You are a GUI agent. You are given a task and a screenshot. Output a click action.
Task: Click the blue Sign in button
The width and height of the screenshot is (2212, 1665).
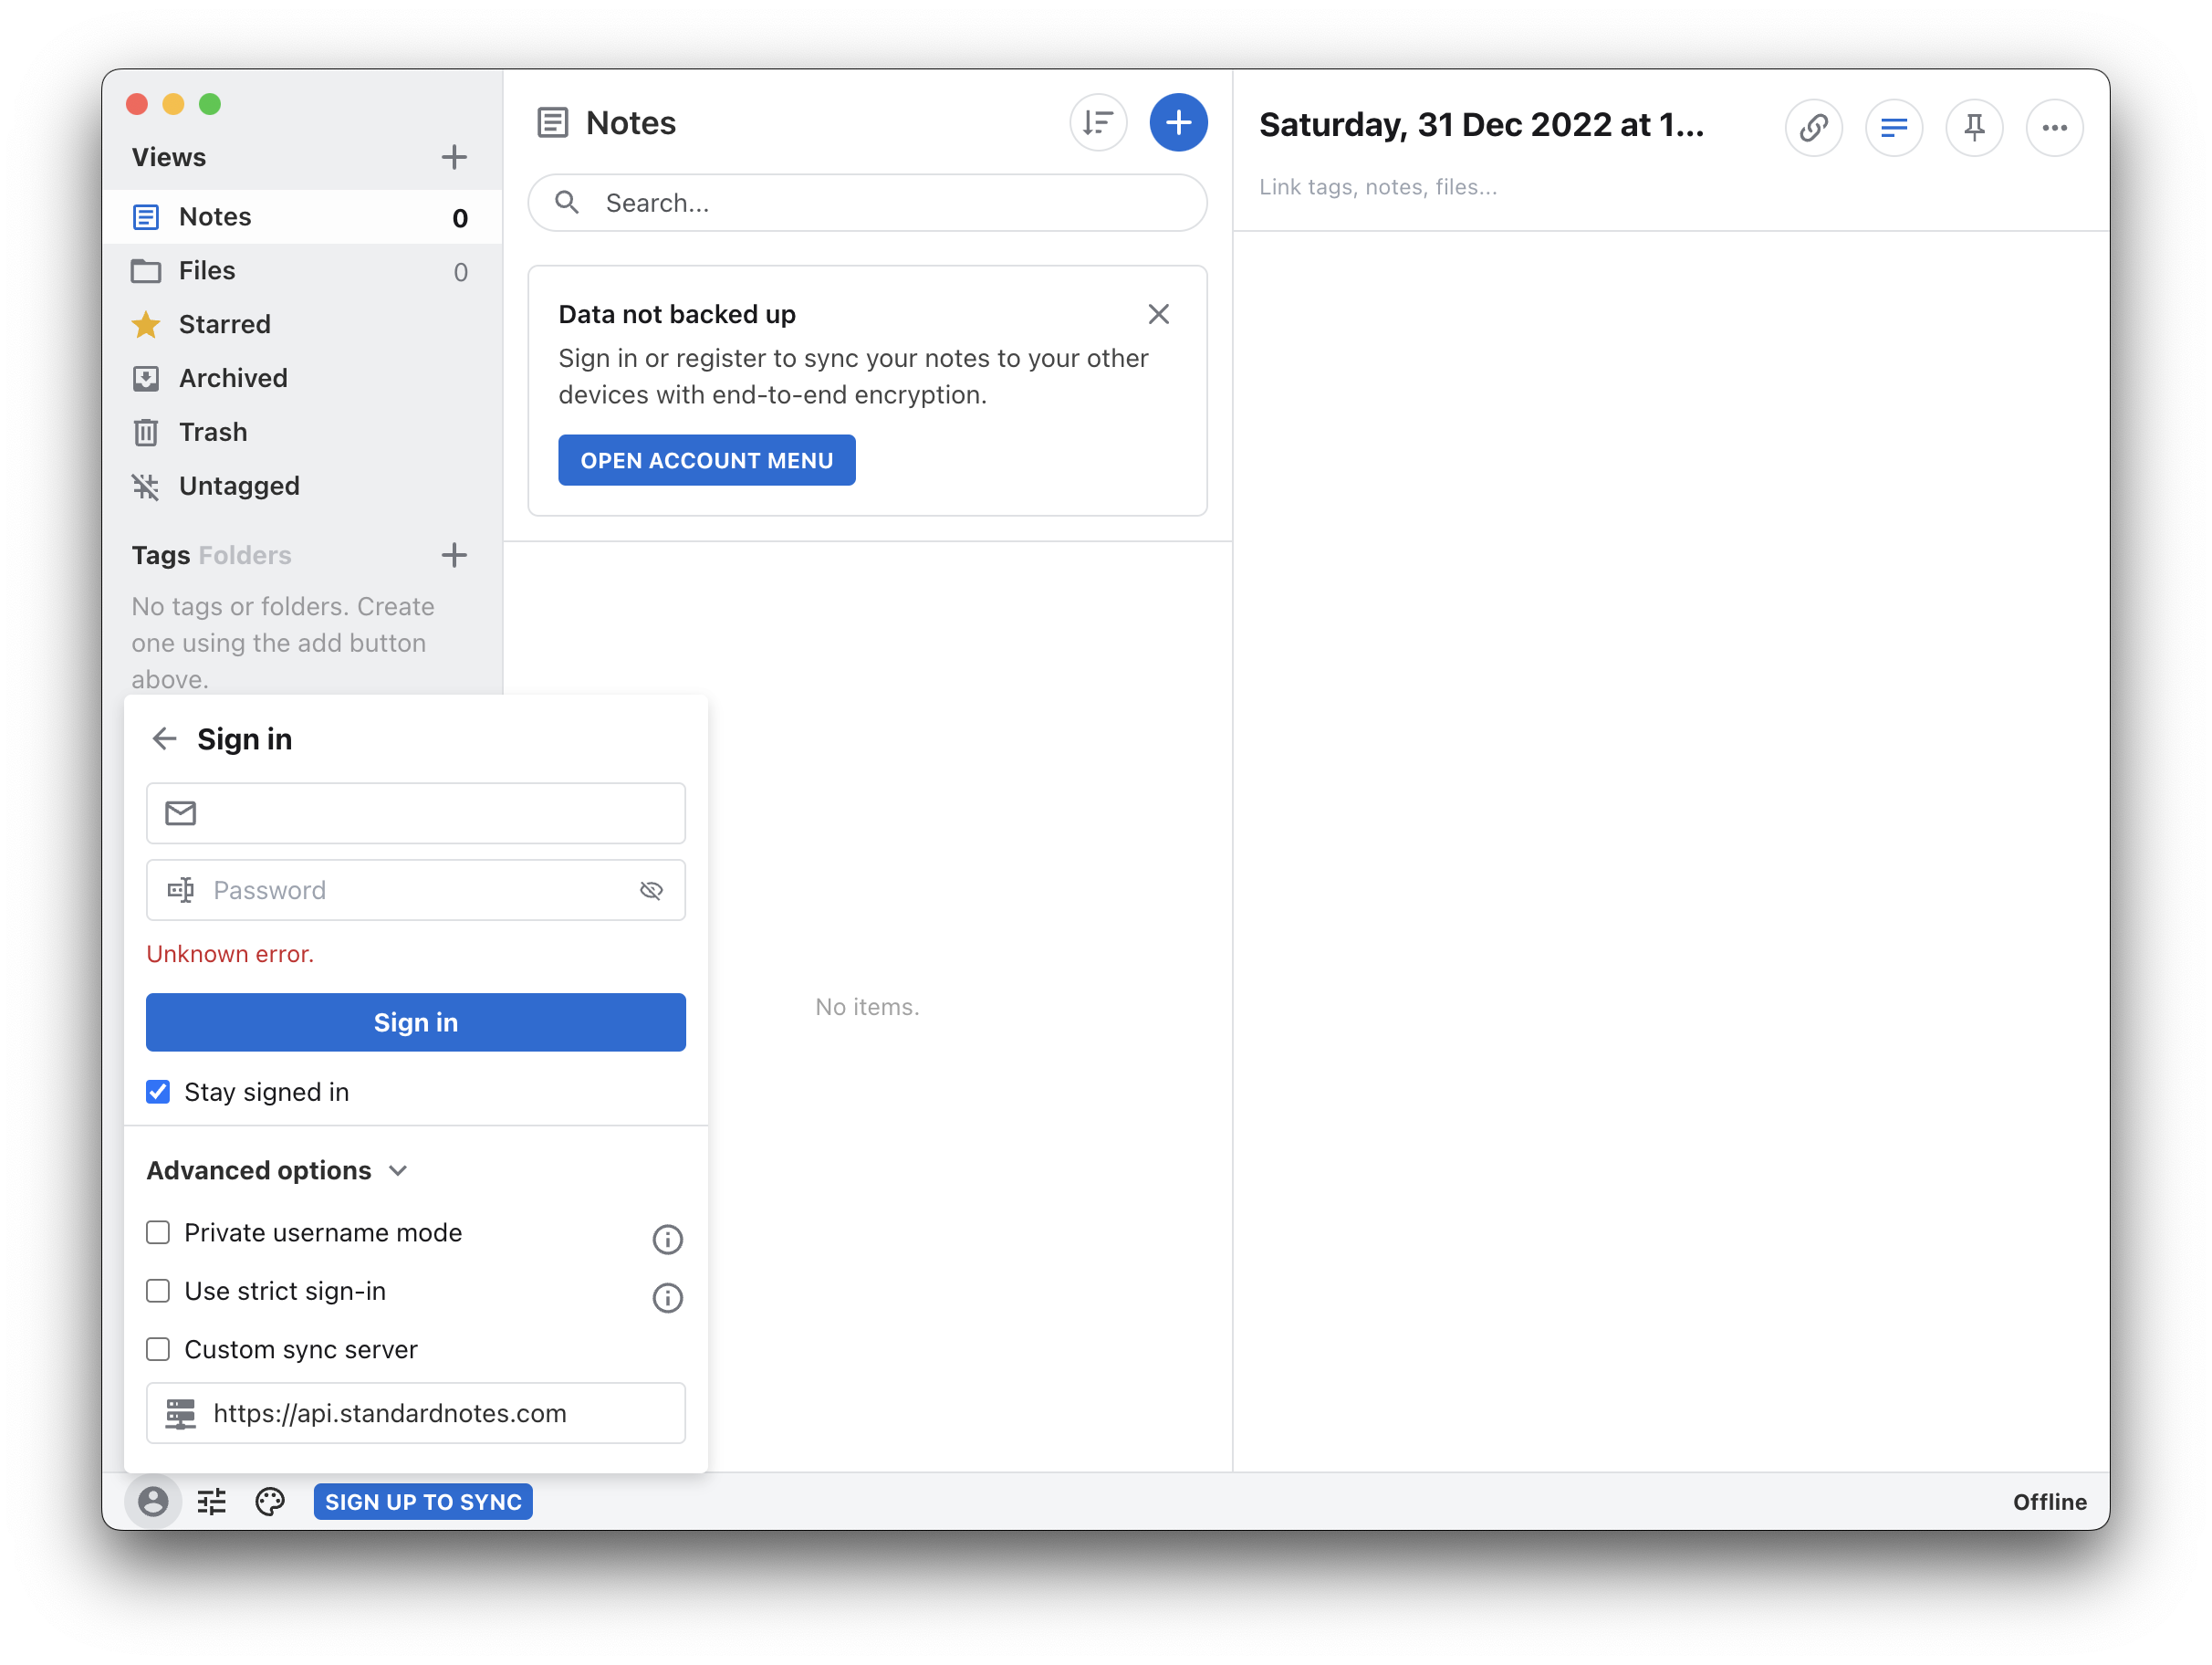point(415,1021)
